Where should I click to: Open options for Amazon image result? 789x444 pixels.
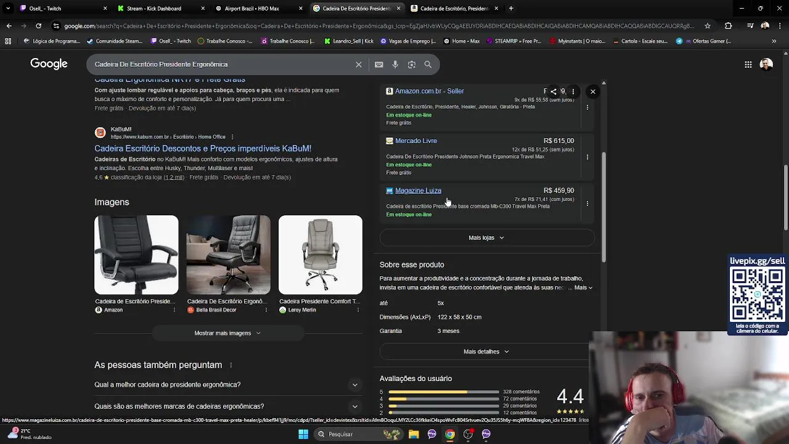click(x=174, y=310)
